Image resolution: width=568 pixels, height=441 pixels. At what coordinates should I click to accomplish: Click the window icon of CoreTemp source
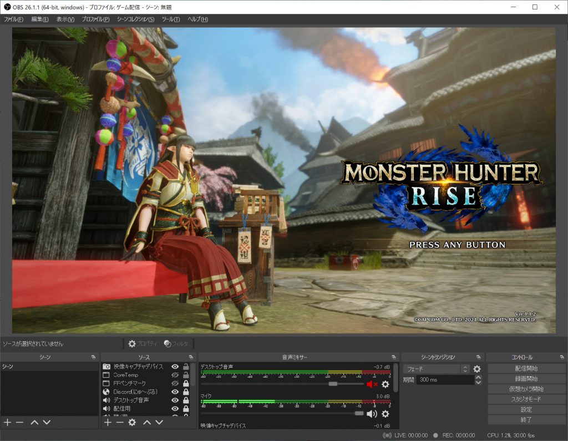point(106,375)
